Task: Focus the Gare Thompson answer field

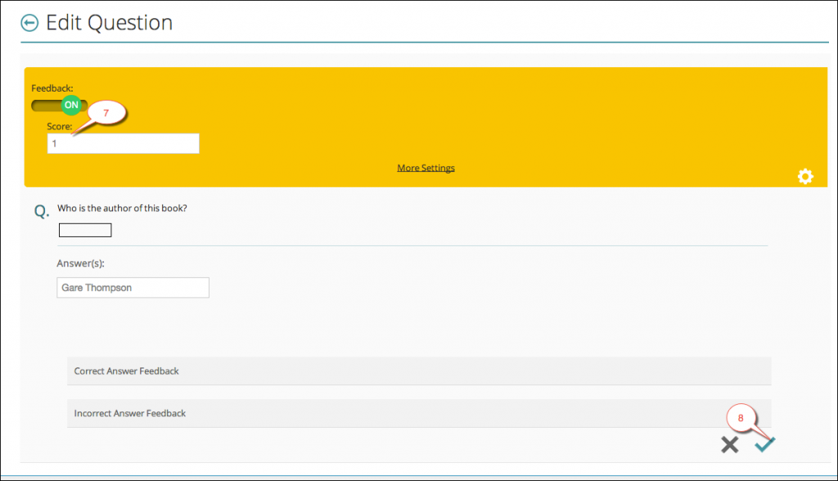Action: [133, 288]
